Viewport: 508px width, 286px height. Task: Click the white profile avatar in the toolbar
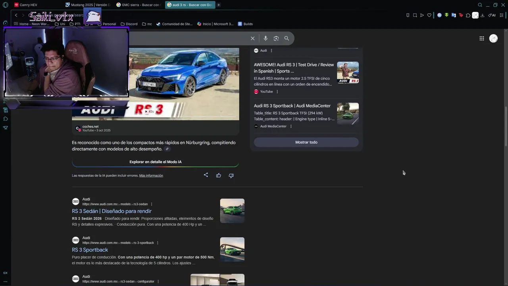click(x=475, y=15)
